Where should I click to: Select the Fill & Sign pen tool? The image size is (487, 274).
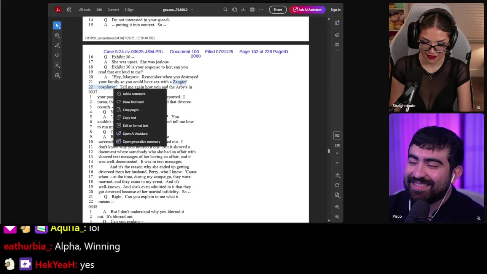(57, 75)
